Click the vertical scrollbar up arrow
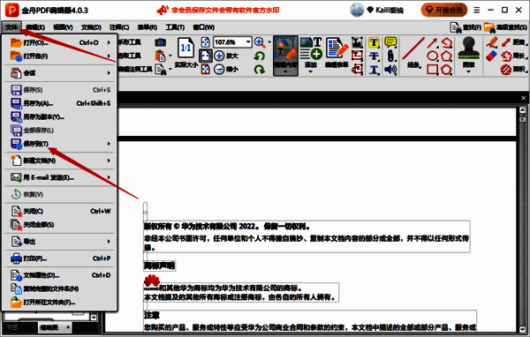Viewport: 530px width, 337px height. (523, 110)
